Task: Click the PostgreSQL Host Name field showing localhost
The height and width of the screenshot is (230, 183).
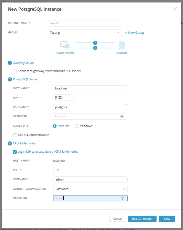Action: pos(90,88)
